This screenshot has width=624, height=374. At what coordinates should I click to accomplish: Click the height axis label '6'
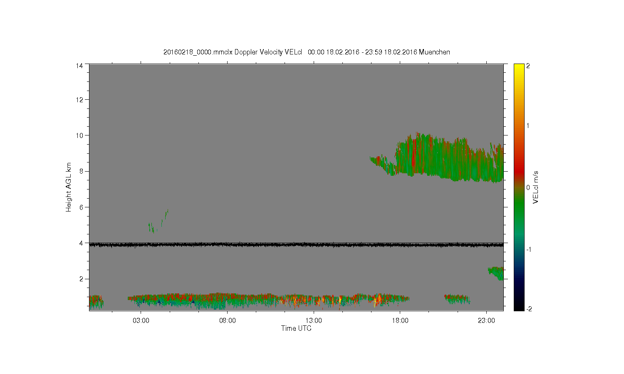pyautogui.click(x=81, y=207)
